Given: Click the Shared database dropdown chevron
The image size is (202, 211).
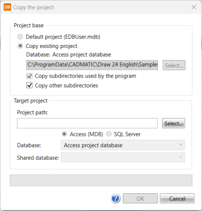Looking at the screenshot, I should (181, 157).
